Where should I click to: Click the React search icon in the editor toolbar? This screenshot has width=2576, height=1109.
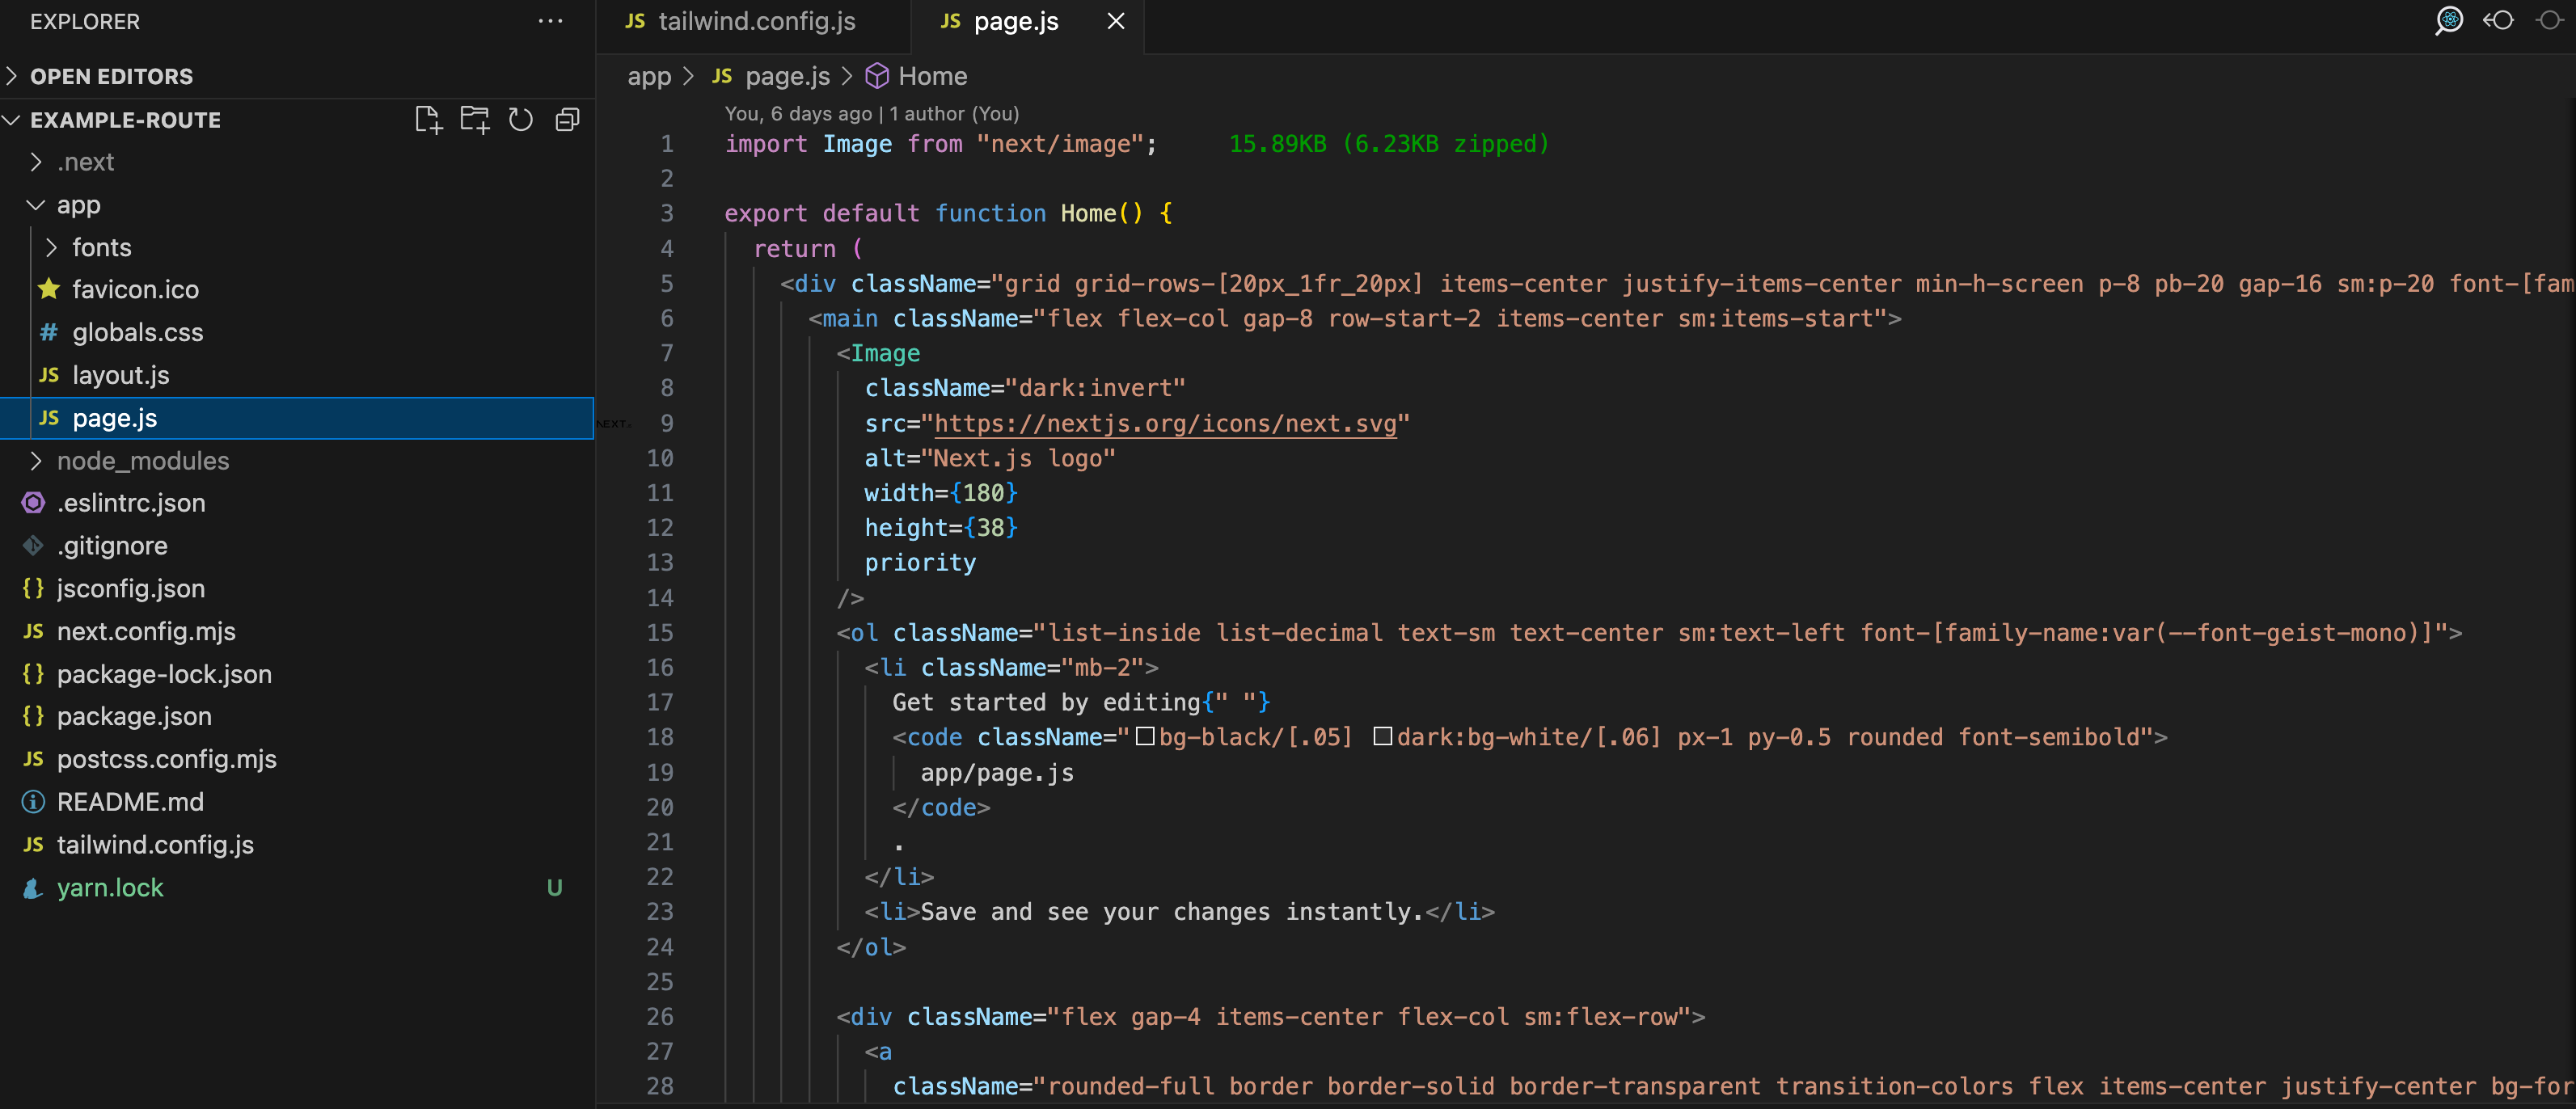(2448, 21)
